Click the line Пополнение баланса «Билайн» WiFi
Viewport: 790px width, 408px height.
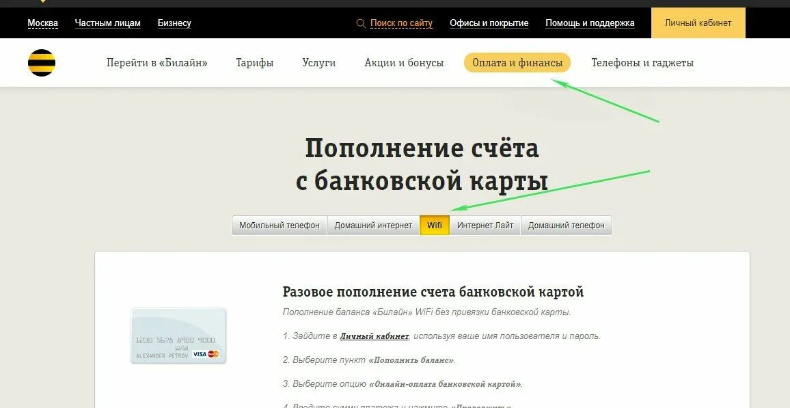(426, 312)
